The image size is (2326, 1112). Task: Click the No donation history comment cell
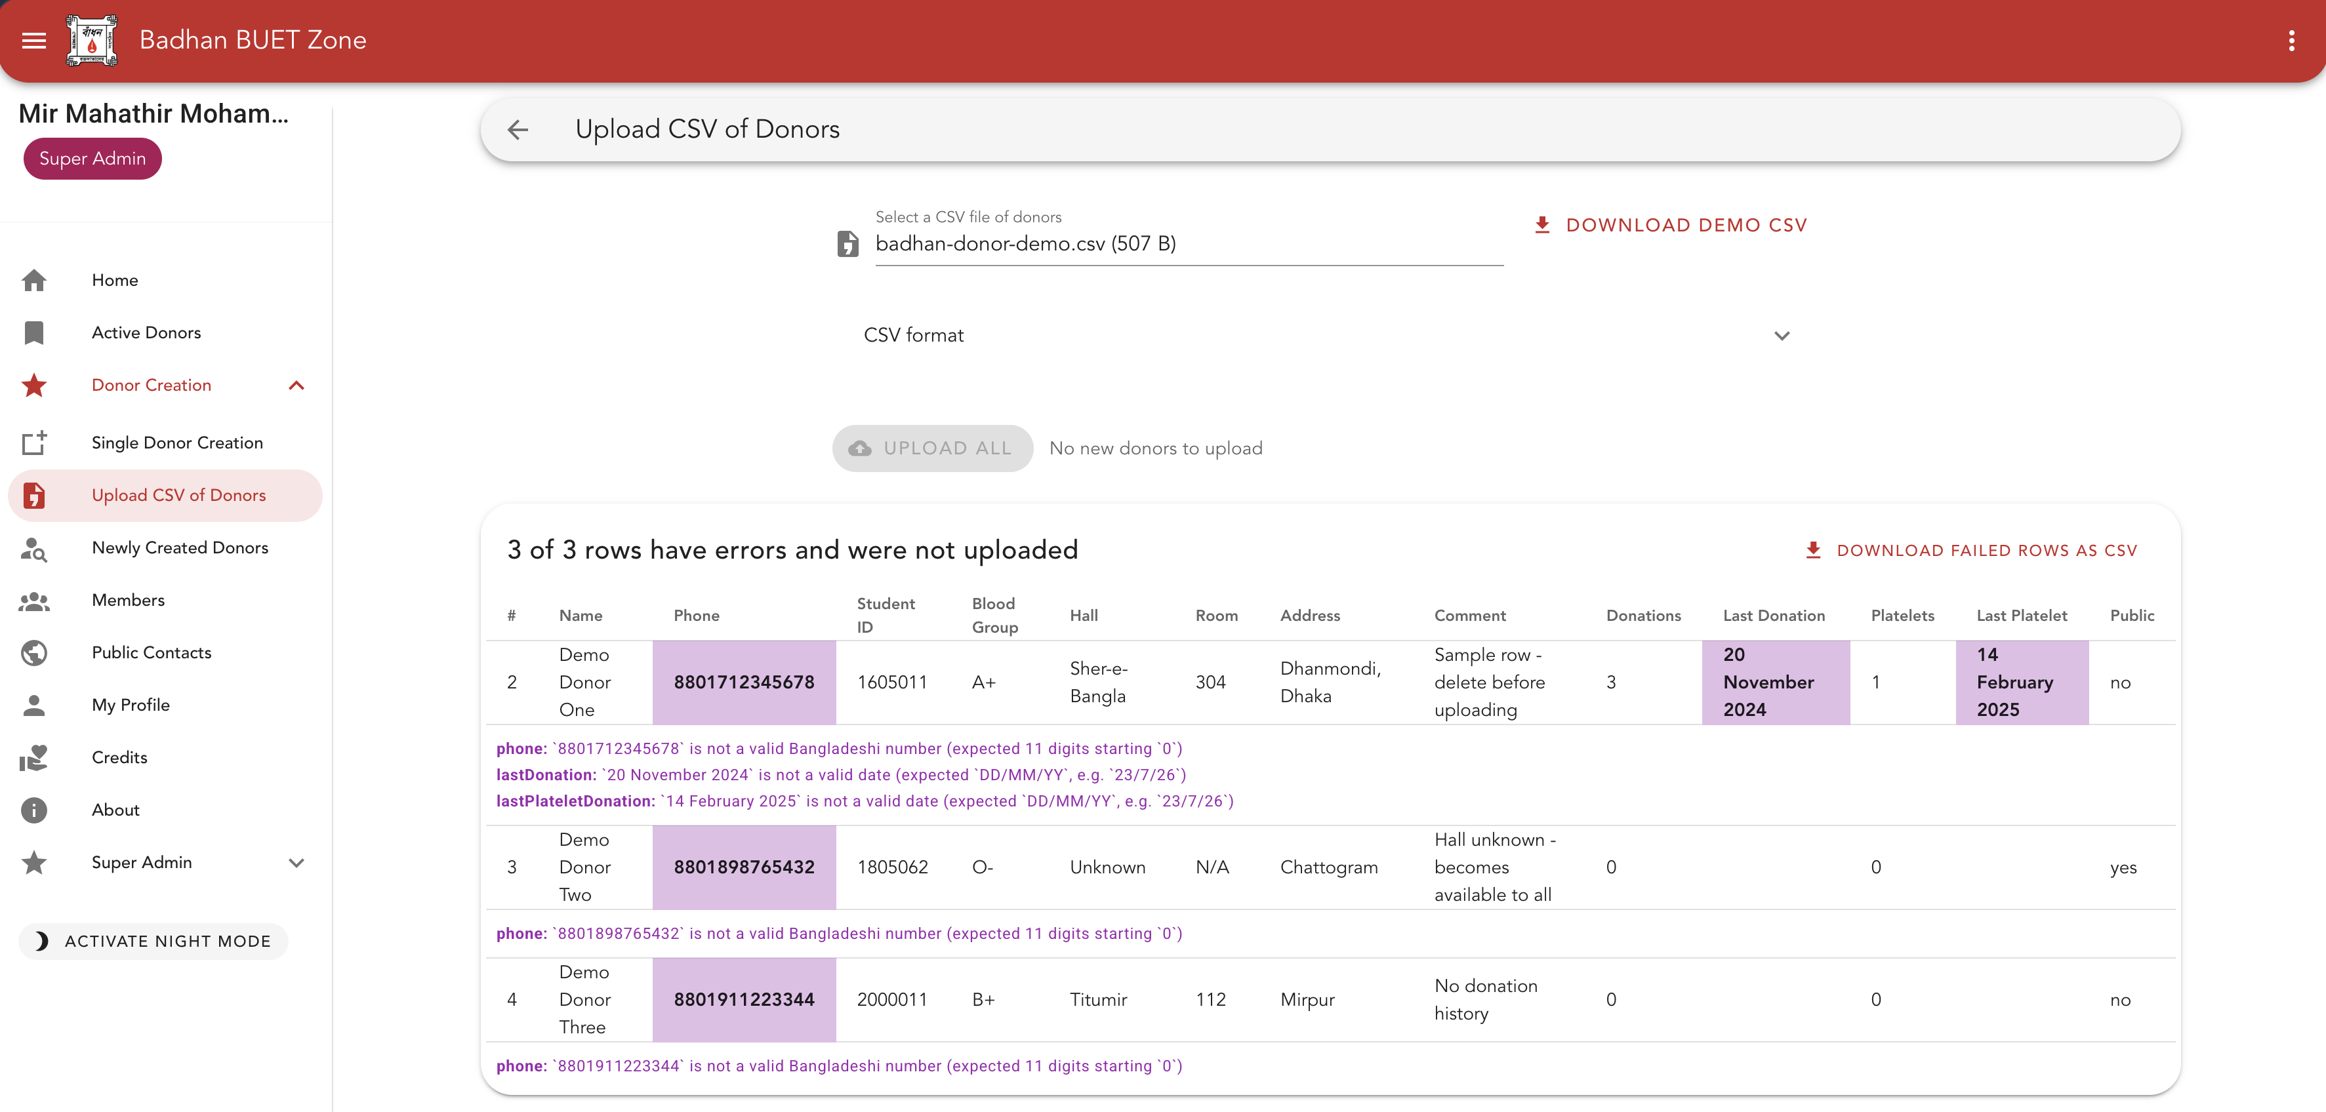click(1500, 1000)
